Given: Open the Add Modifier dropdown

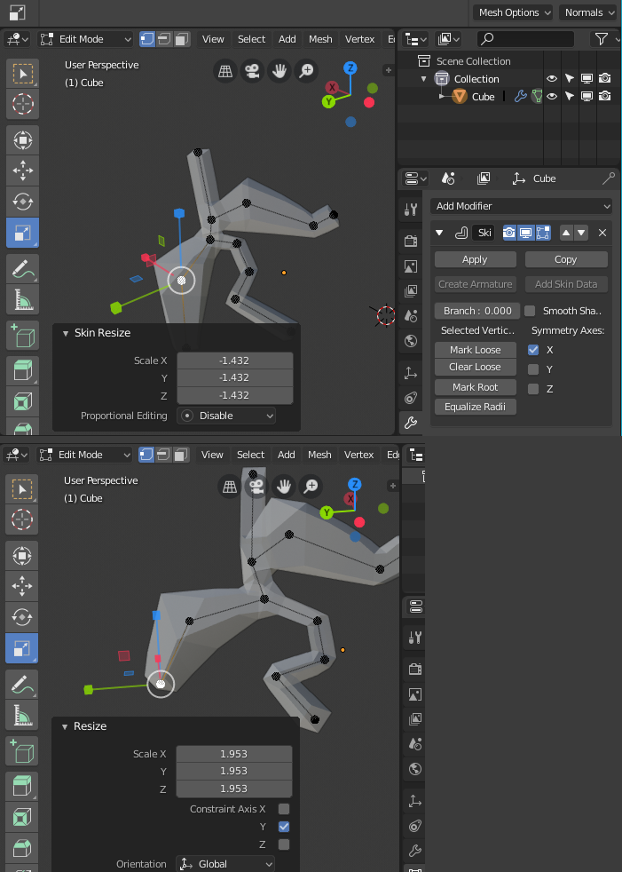Looking at the screenshot, I should pyautogui.click(x=521, y=206).
